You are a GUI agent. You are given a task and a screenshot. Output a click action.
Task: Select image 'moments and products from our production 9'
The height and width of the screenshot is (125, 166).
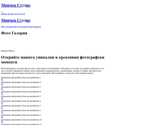(21, 115)
